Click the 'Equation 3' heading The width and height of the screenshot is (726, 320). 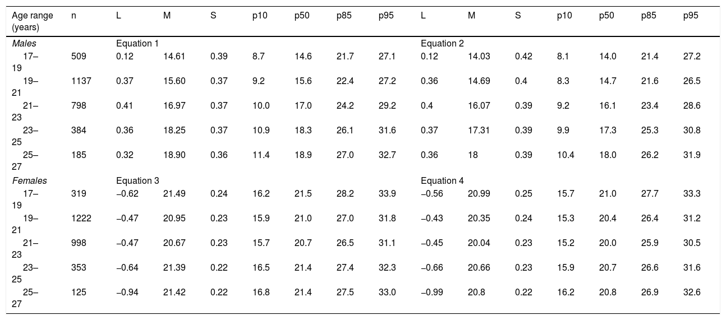tap(137, 180)
